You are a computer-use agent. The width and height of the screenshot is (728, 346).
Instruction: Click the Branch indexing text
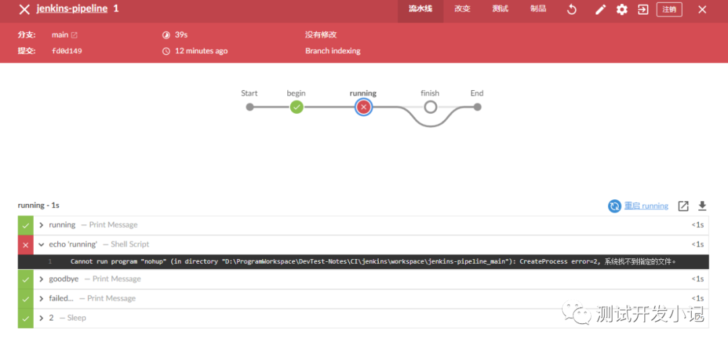tap(333, 51)
